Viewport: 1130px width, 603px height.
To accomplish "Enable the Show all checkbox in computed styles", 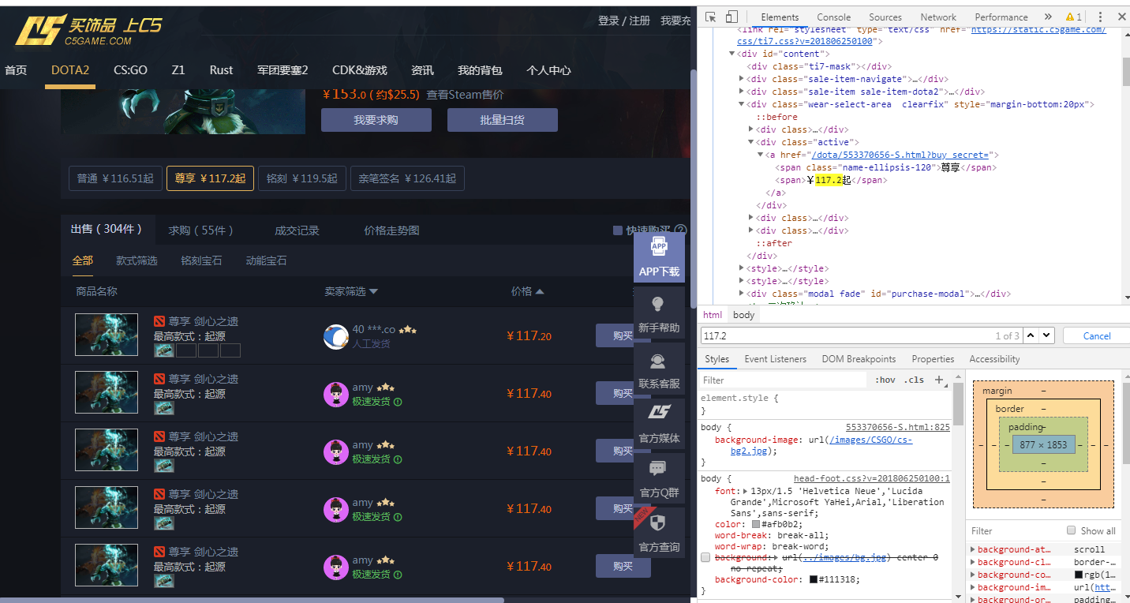I will click(1071, 530).
